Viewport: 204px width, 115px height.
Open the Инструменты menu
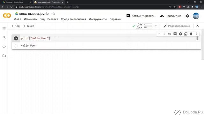coord(98,19)
